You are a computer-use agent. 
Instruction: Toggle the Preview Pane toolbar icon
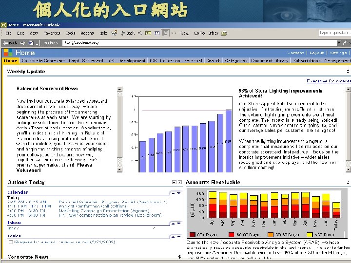[x=165, y=33]
